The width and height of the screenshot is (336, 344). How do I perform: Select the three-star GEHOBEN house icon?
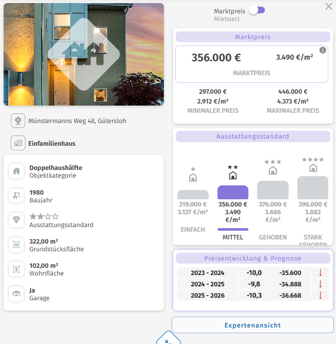pos(273,170)
